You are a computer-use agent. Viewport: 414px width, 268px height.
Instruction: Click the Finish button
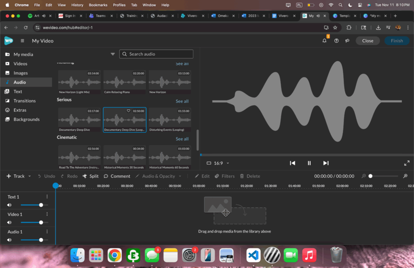pyautogui.click(x=397, y=41)
